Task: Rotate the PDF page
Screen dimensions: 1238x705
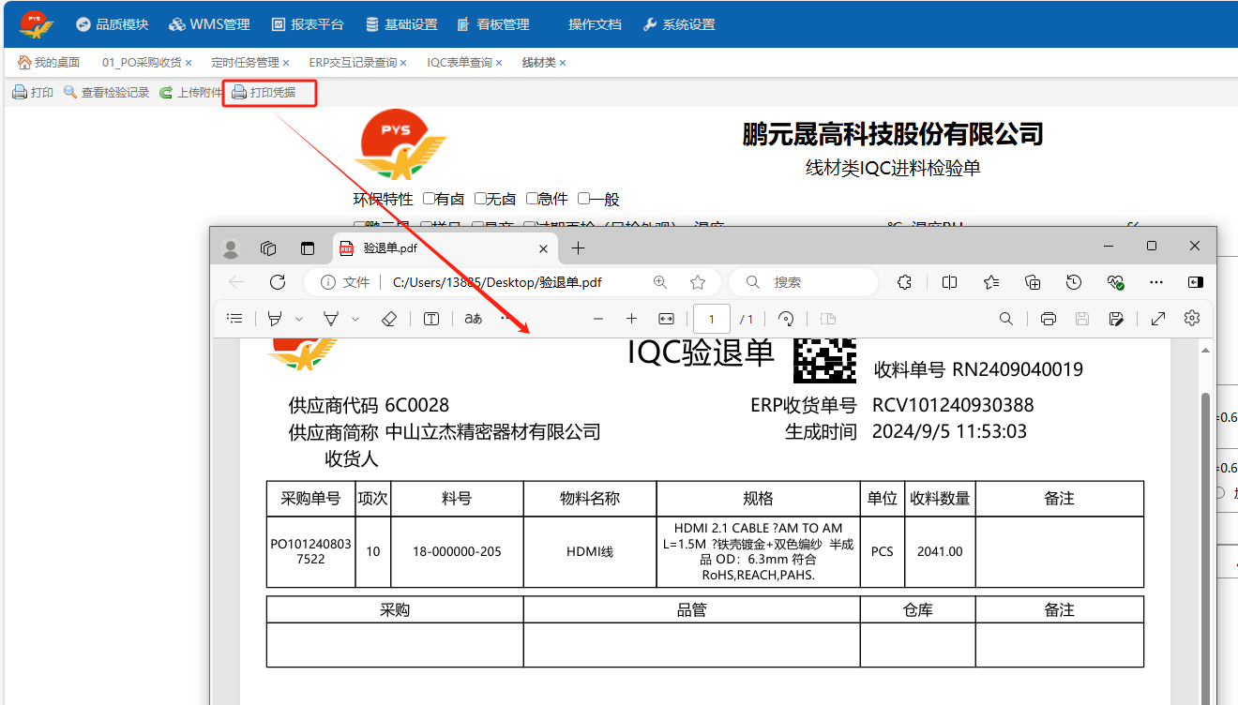Action: [x=787, y=319]
